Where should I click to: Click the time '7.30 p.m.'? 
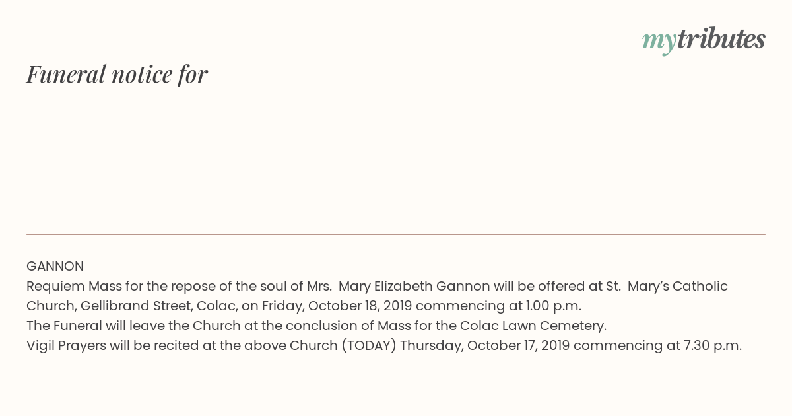pyautogui.click(x=713, y=346)
